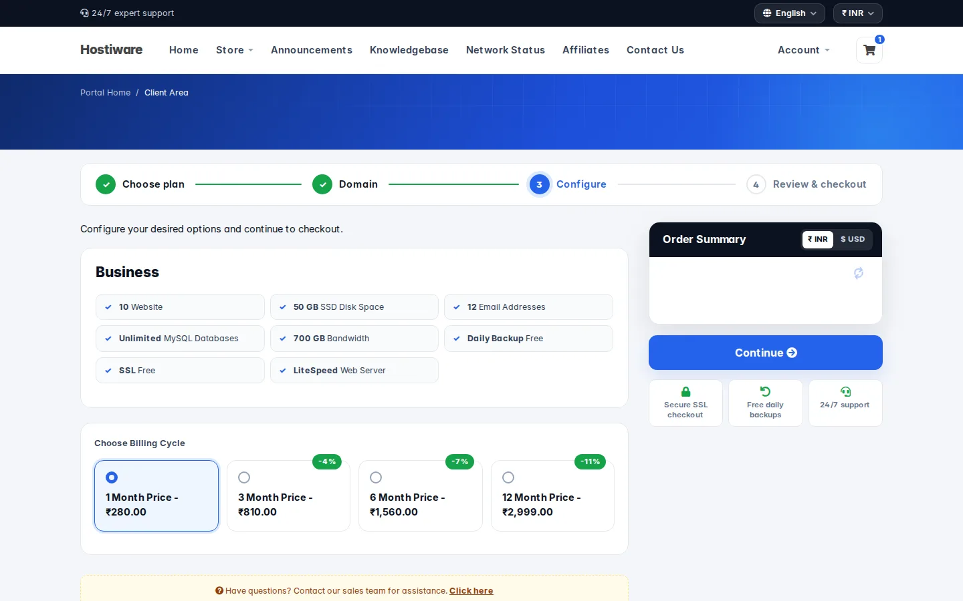
Task: Click the Hostiware logo
Action: [112, 49]
